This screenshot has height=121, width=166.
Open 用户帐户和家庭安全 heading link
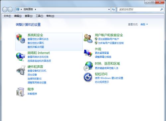coord(109,35)
